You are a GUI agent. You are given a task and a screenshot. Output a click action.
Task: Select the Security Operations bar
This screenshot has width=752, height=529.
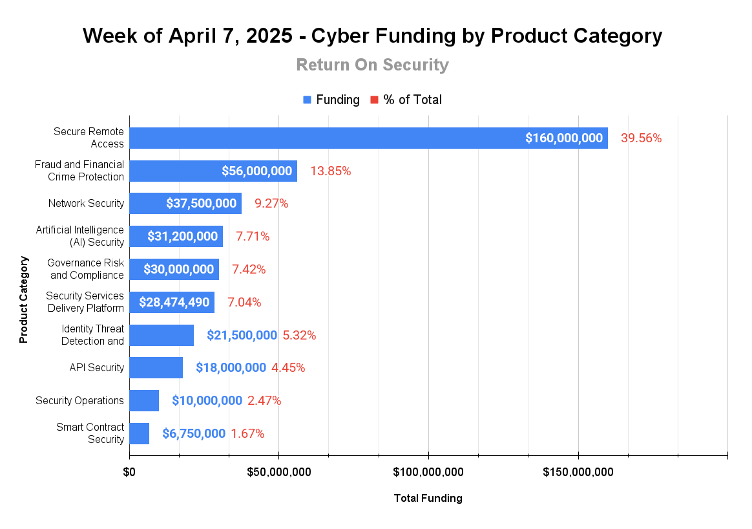click(144, 400)
